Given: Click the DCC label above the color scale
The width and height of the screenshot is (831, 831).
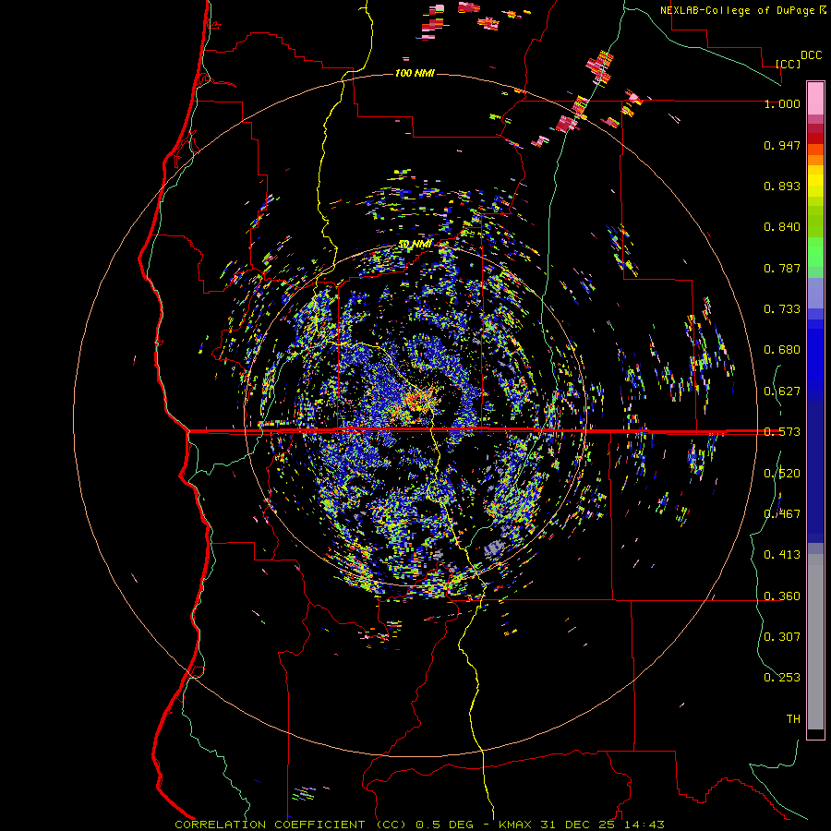Looking at the screenshot, I should 811,55.
